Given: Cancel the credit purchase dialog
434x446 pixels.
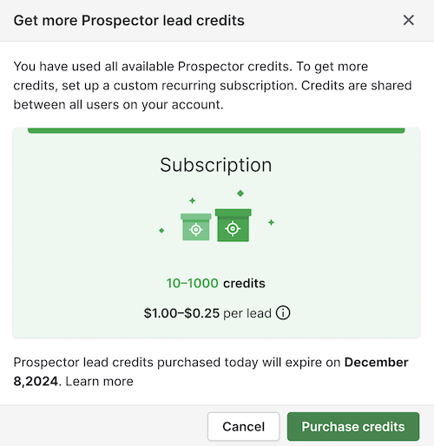Looking at the screenshot, I should point(243,426).
